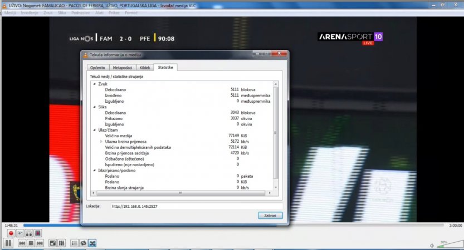Click the statistics vertical scrollbar thumb
The width and height of the screenshot is (464, 250).
click(276, 133)
